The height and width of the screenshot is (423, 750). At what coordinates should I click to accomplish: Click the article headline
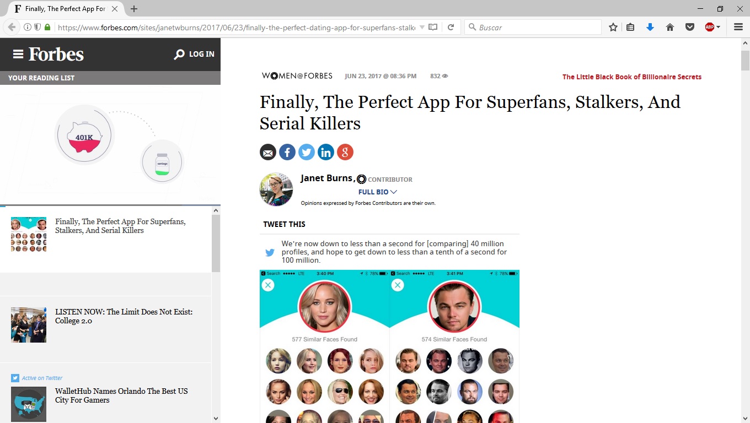coord(470,112)
